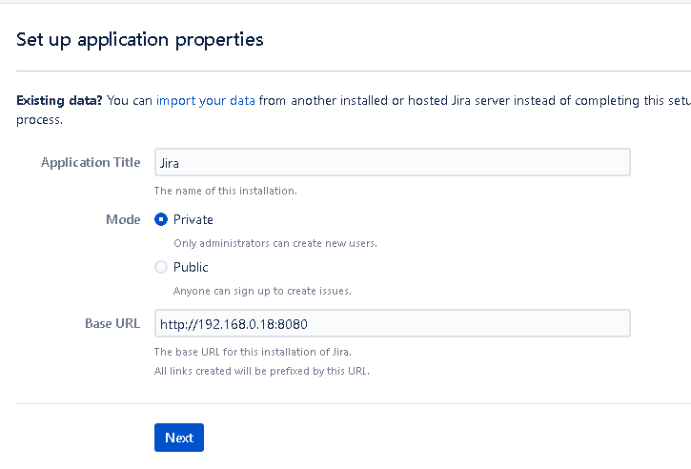The width and height of the screenshot is (691, 469).
Task: Click the Application Title input field
Action: click(393, 162)
